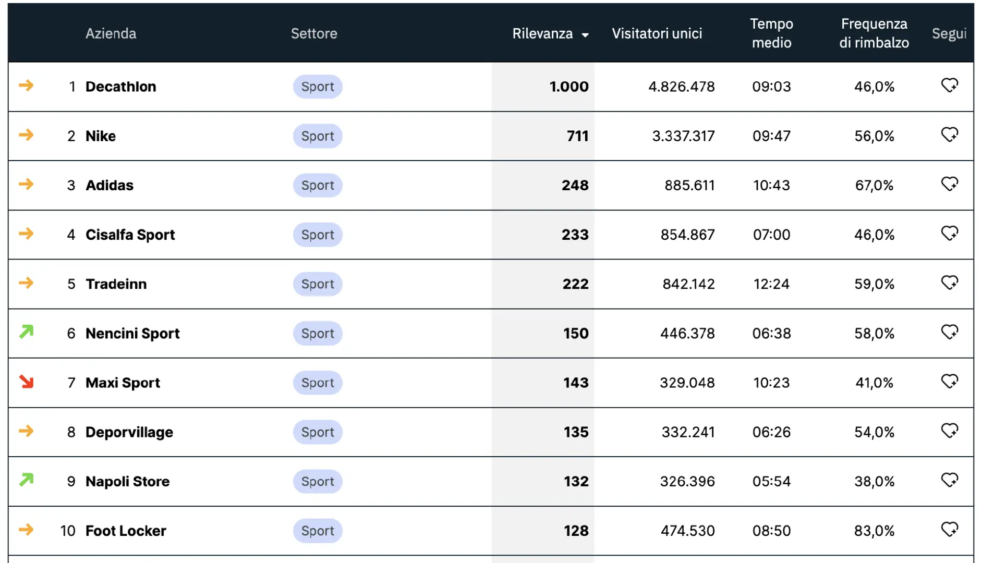The width and height of the screenshot is (982, 563).
Task: Select unique visitors 854.867 for Cisalfa Sport
Action: pyautogui.click(x=688, y=235)
